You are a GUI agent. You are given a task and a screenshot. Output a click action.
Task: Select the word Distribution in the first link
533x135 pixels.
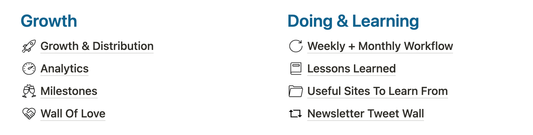tap(123, 46)
